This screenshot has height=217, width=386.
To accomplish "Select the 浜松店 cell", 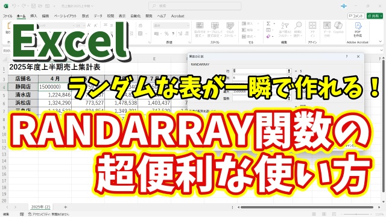I will coord(23,102).
